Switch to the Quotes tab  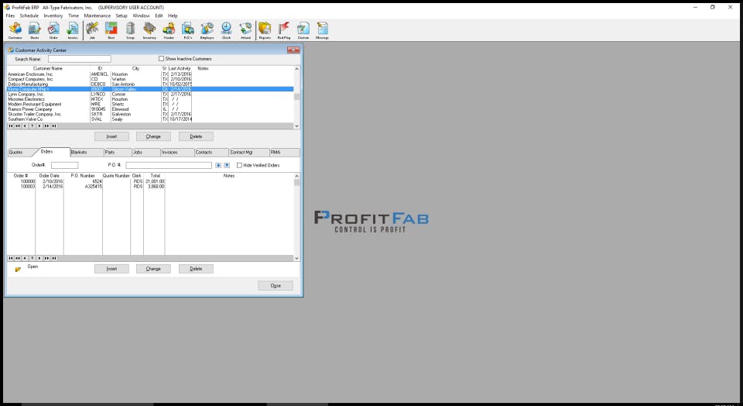19,152
